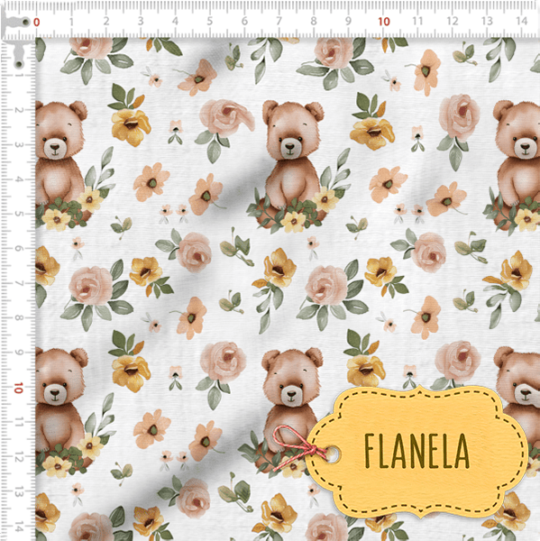This screenshot has width=540, height=541.
Task: Click the number 14 on the left ruler
Action: (x=19, y=527)
